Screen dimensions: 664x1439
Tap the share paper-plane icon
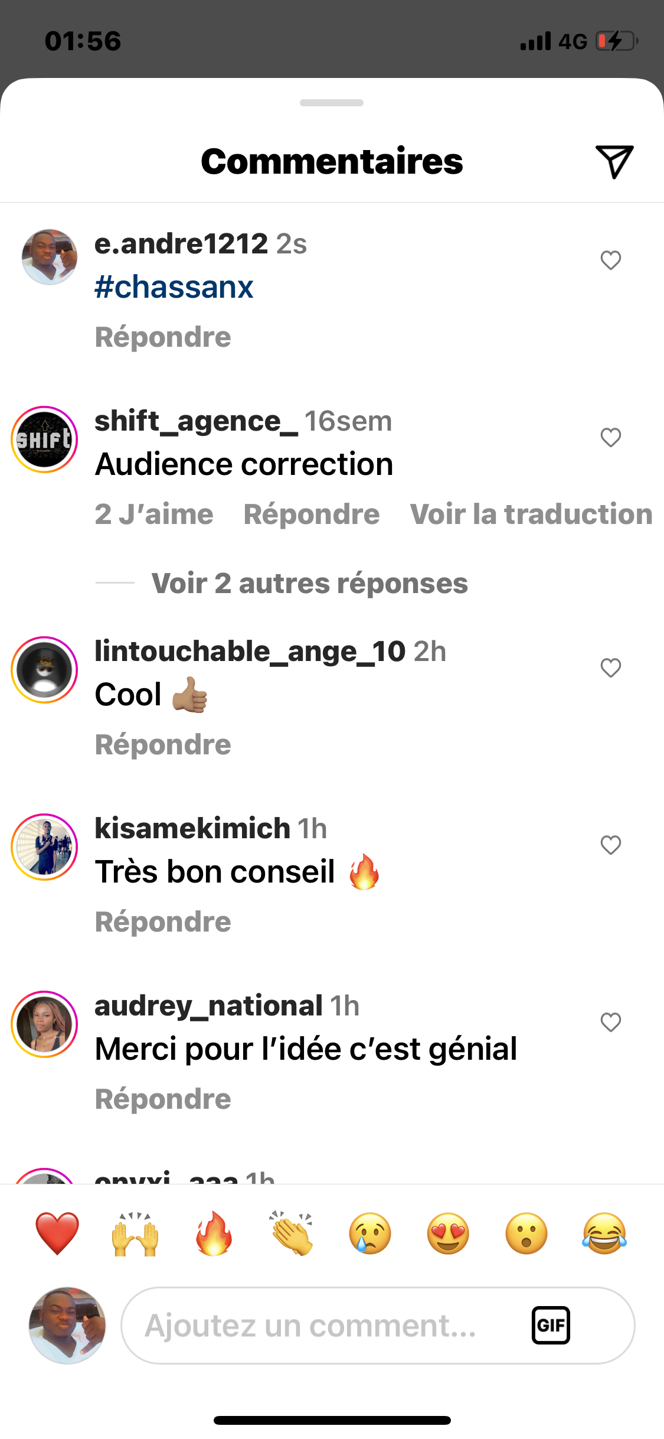(614, 161)
